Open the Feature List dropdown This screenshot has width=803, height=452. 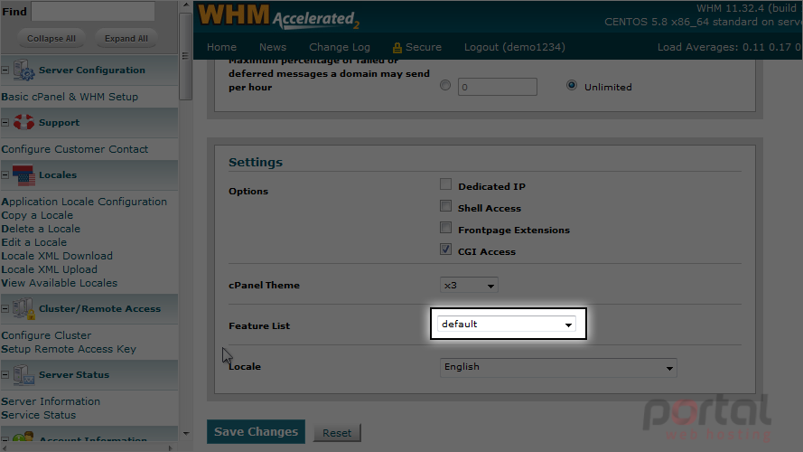click(506, 324)
